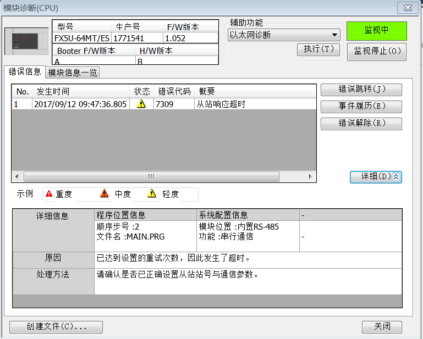Switch to the 模块信息一览 tab
This screenshot has width=423, height=339.
click(73, 73)
